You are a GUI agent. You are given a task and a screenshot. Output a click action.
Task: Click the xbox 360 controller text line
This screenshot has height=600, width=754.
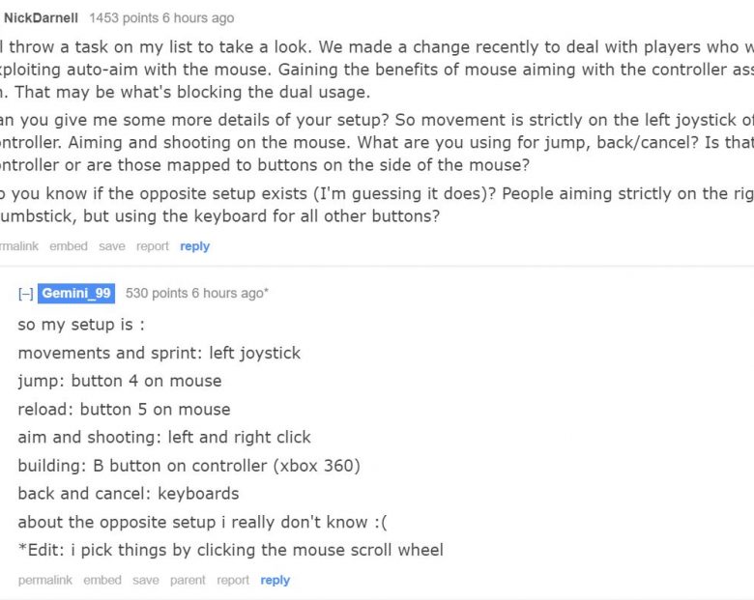(188, 466)
